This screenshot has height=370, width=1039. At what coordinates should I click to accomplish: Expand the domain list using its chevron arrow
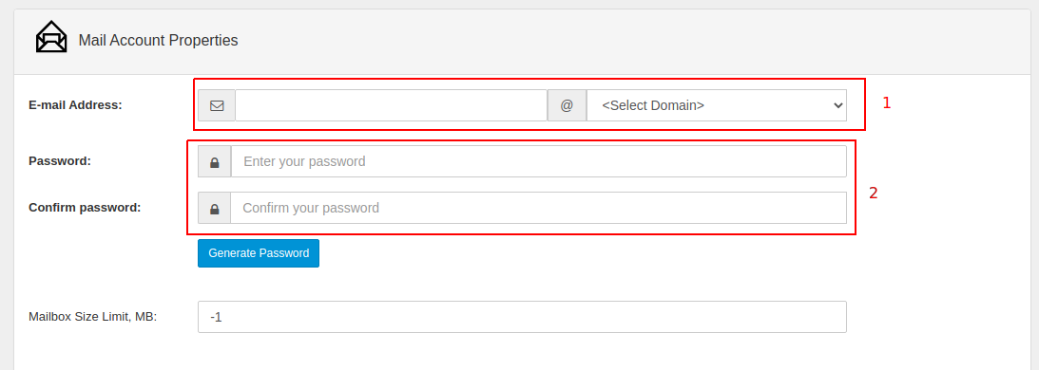837,105
